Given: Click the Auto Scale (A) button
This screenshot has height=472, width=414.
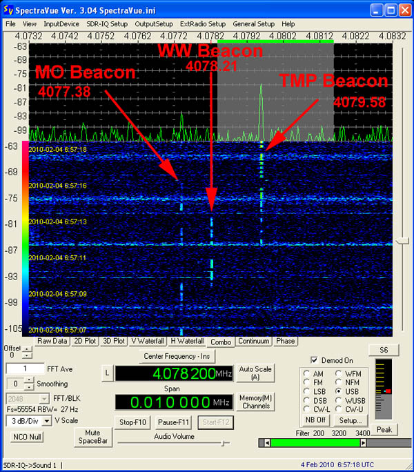Looking at the screenshot, I should click(255, 373).
